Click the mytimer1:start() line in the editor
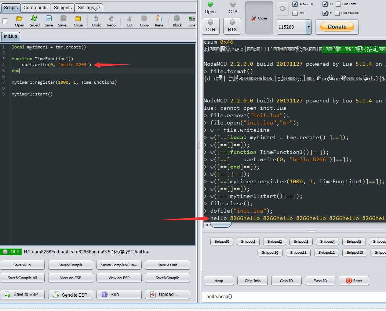The image size is (386, 311). (32, 94)
